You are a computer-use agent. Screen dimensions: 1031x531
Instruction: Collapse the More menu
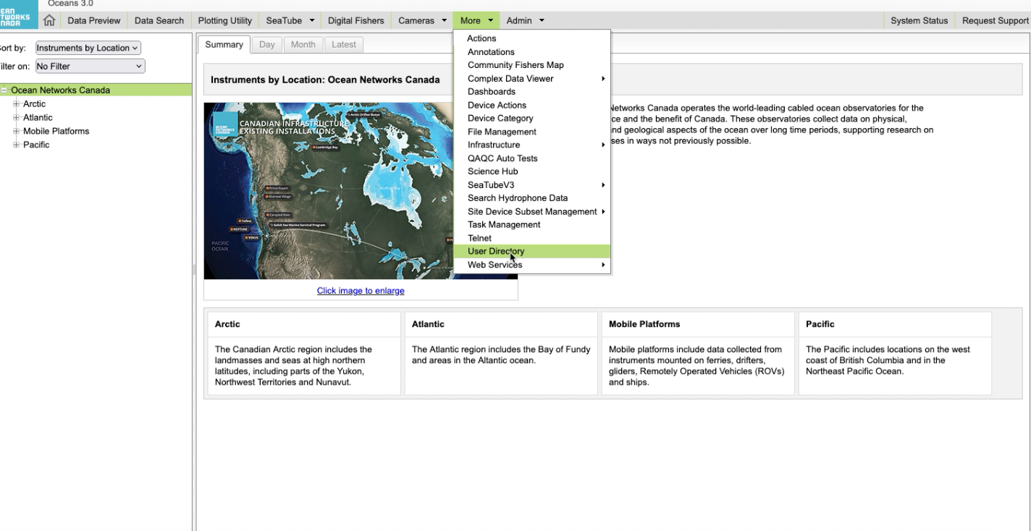[476, 21]
